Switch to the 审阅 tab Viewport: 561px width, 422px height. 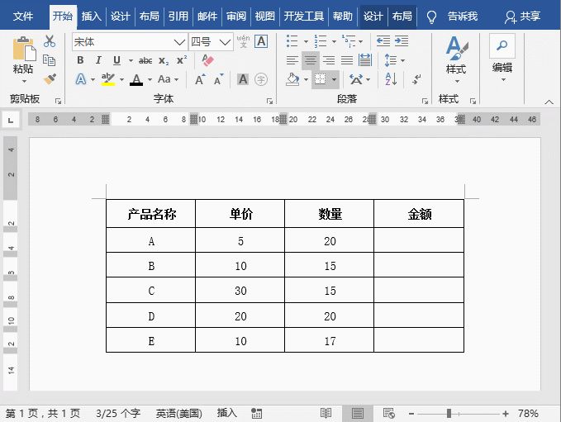[236, 16]
